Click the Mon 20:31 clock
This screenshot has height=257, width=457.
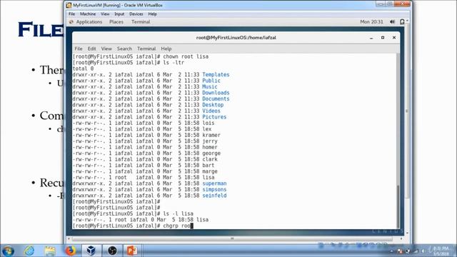coord(371,22)
